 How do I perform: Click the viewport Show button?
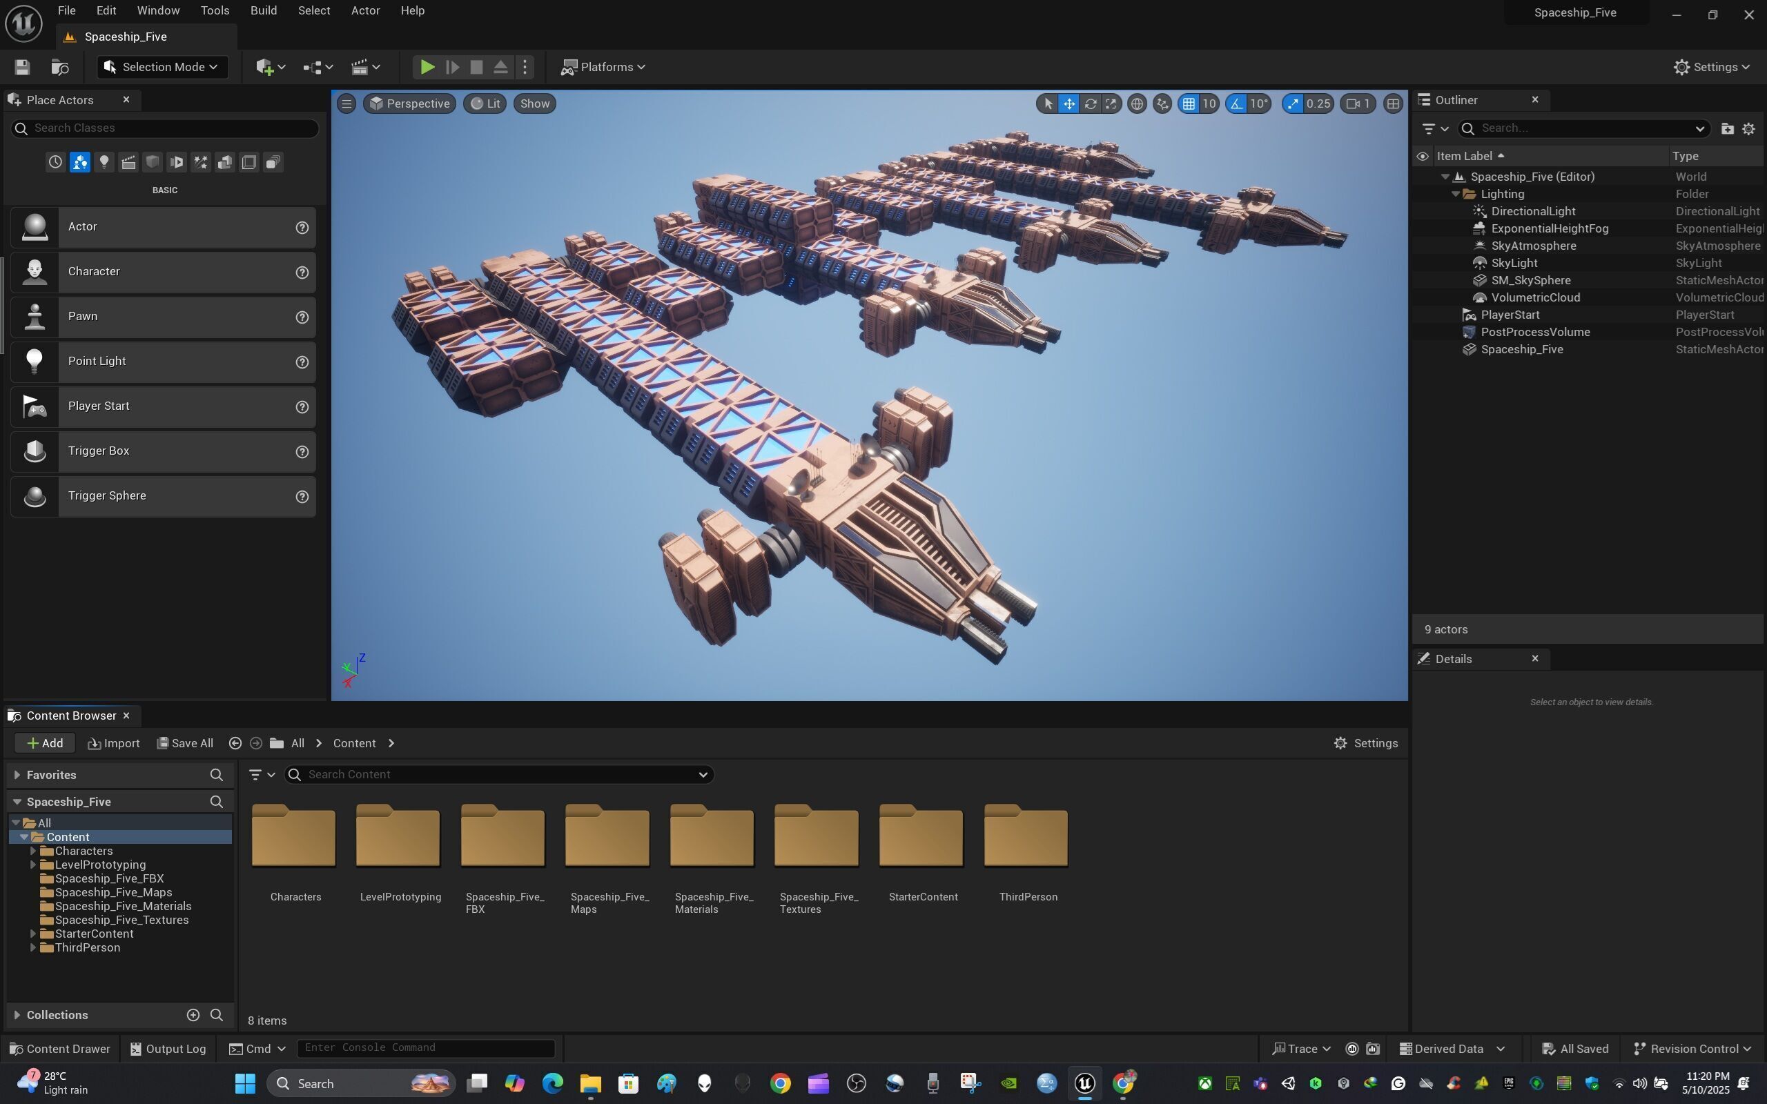(x=534, y=103)
